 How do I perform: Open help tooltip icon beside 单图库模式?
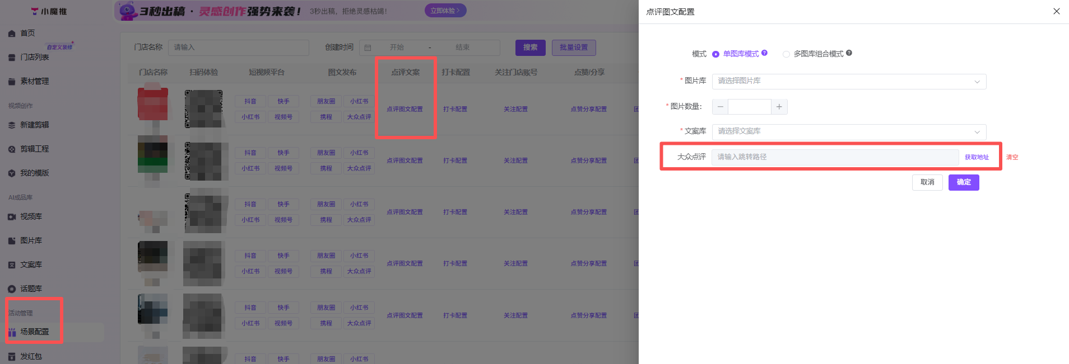[765, 53]
